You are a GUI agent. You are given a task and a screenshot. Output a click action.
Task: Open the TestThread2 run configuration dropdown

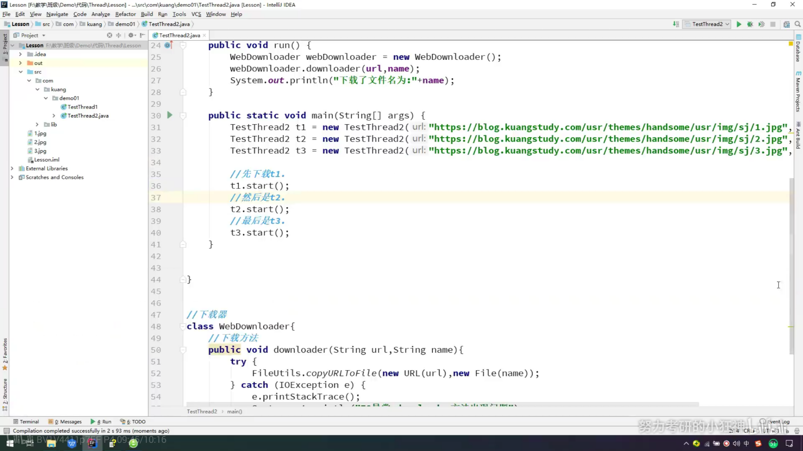click(707, 24)
